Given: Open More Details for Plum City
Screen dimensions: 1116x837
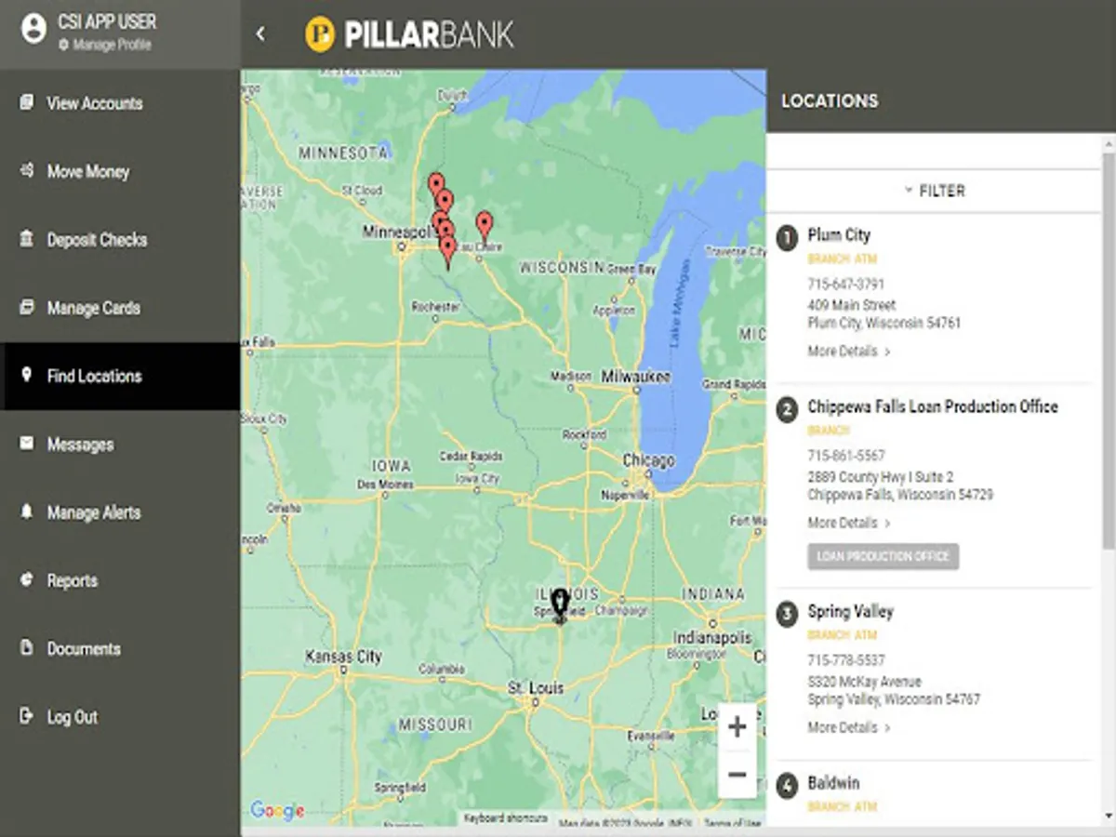Looking at the screenshot, I should pyautogui.click(x=849, y=352).
